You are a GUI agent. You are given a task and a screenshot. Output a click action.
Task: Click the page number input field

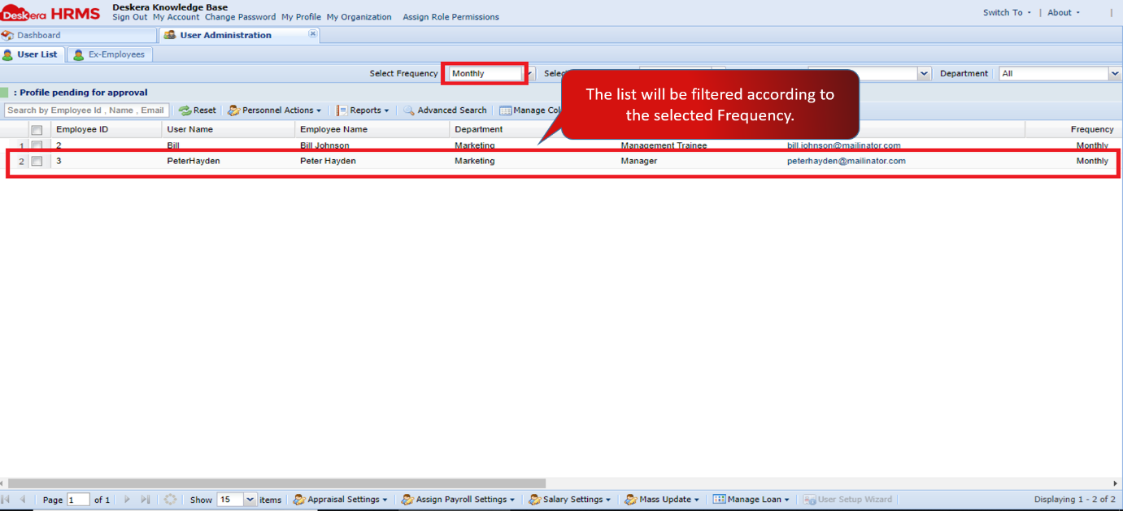coord(78,500)
